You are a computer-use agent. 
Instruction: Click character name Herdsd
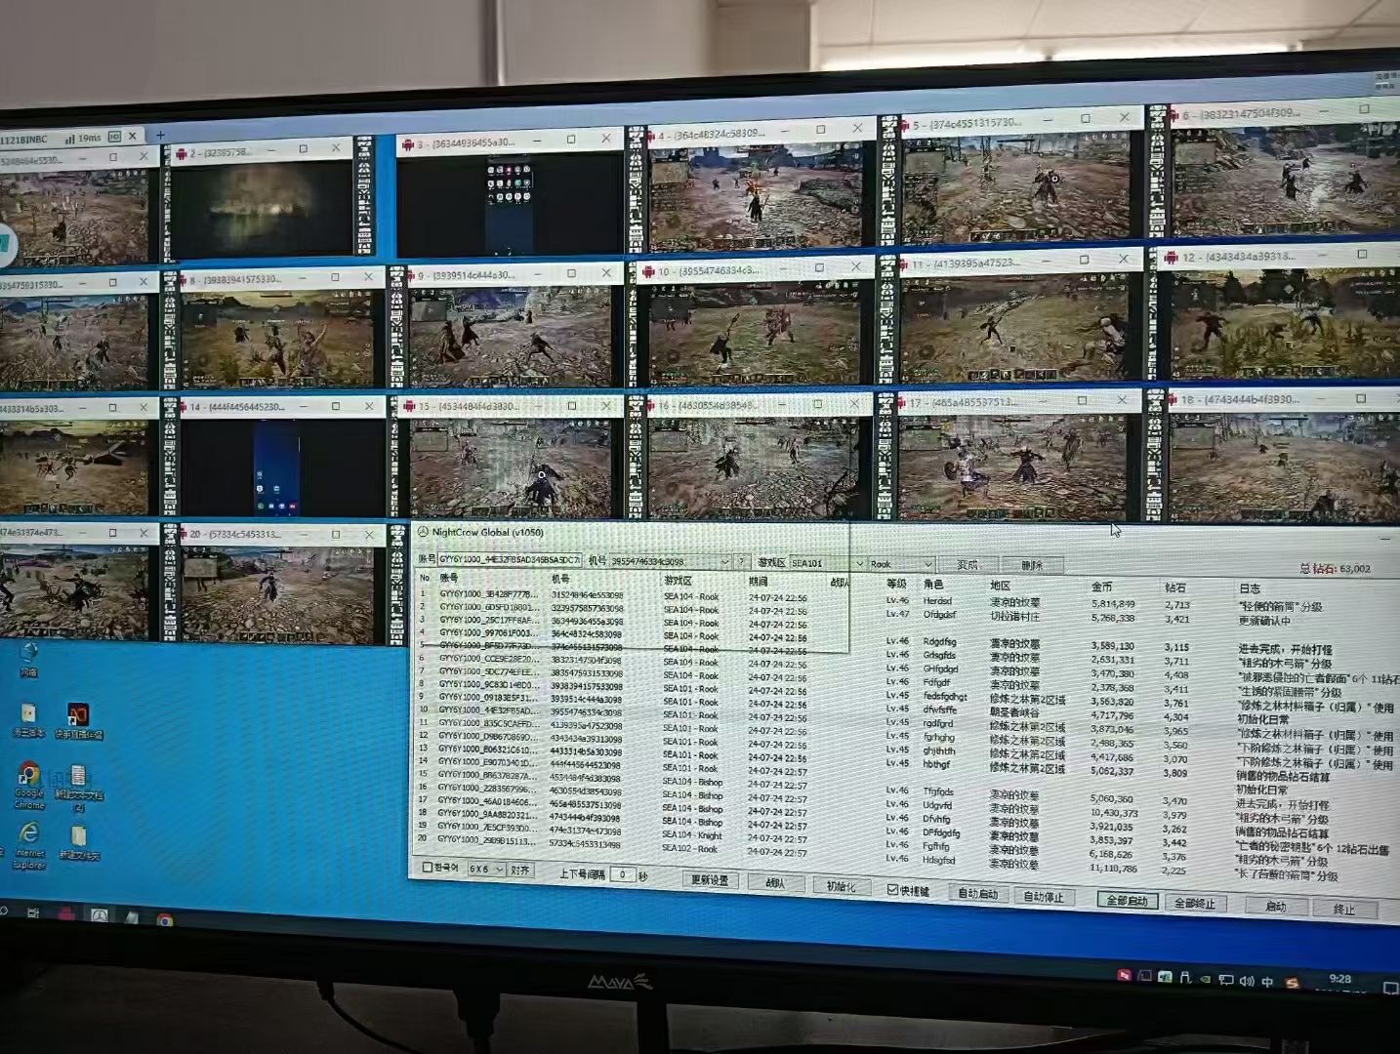pyautogui.click(x=937, y=600)
